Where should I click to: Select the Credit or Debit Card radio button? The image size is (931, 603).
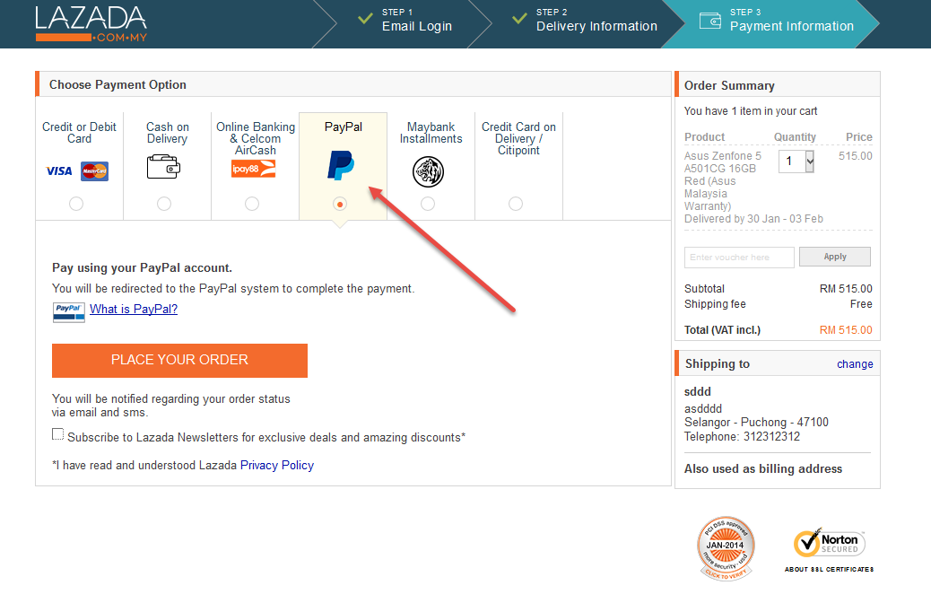pos(76,204)
